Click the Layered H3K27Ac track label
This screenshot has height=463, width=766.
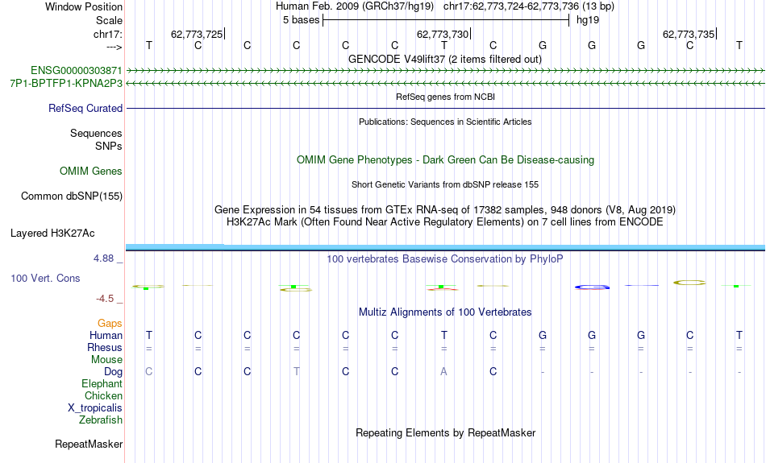coord(52,234)
